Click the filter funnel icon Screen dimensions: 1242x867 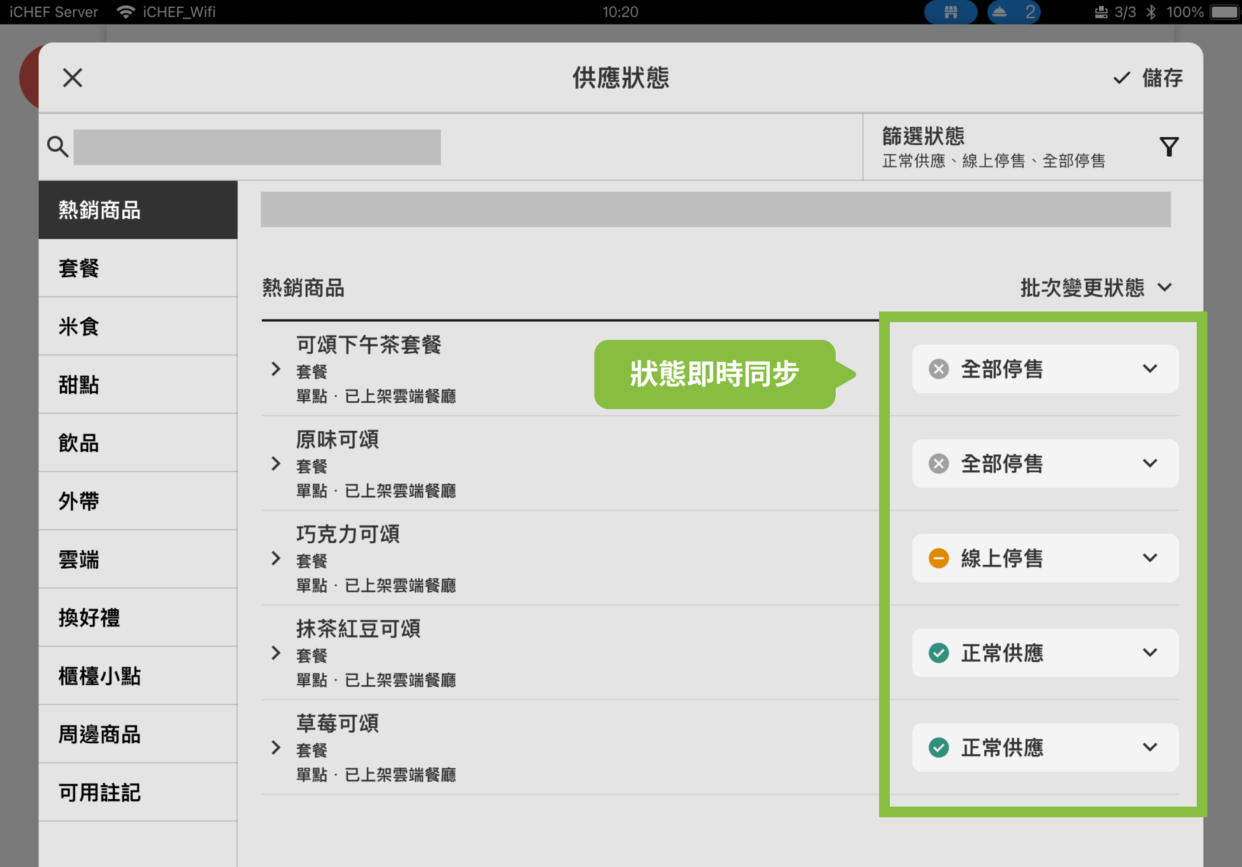1168,147
